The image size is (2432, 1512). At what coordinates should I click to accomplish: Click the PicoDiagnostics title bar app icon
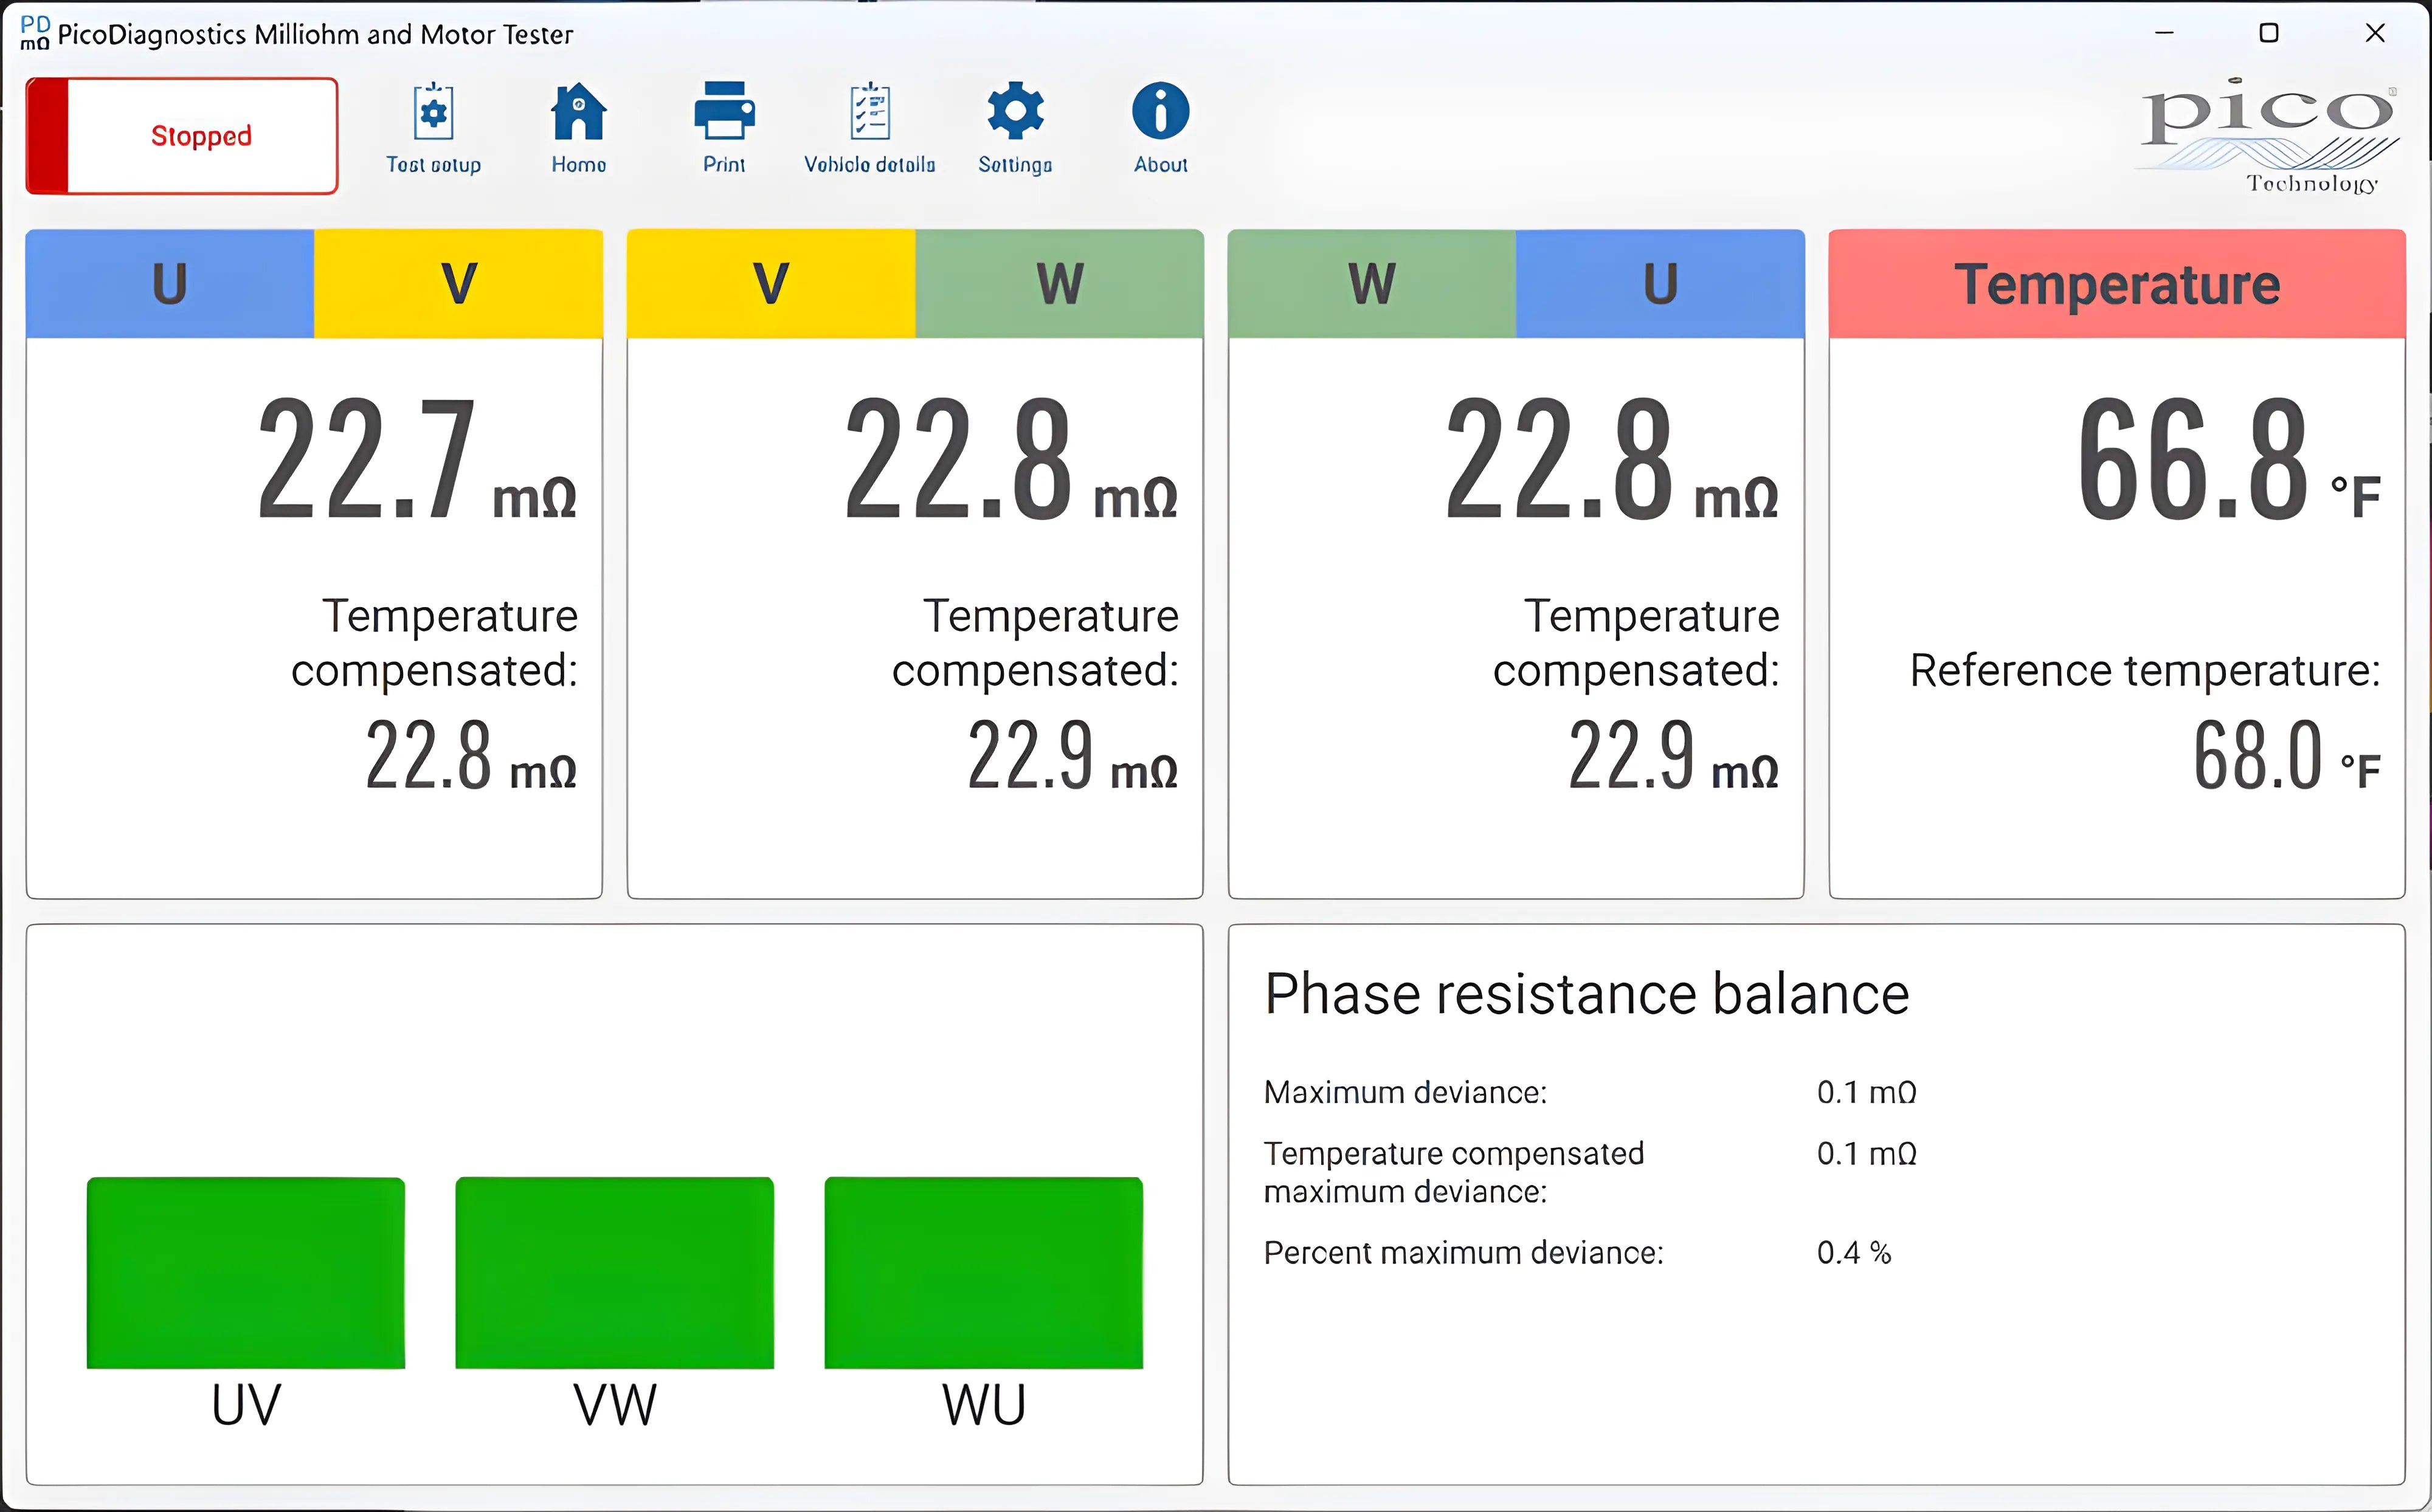[34, 33]
